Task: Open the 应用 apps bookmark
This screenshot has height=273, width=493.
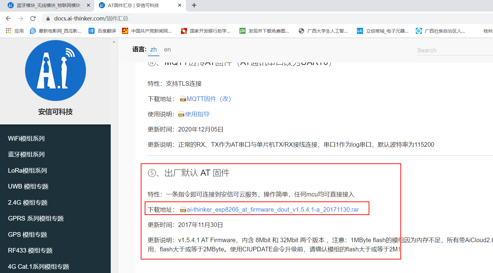Action: pyautogui.click(x=15, y=31)
